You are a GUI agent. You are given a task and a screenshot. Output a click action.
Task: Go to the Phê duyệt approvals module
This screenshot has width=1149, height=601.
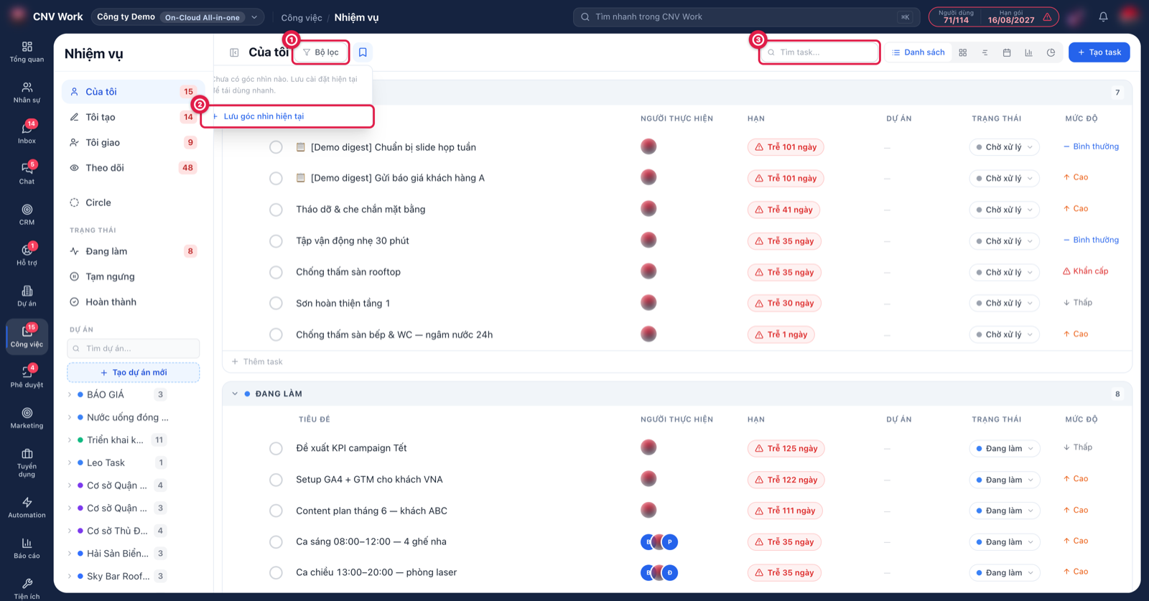pos(27,377)
